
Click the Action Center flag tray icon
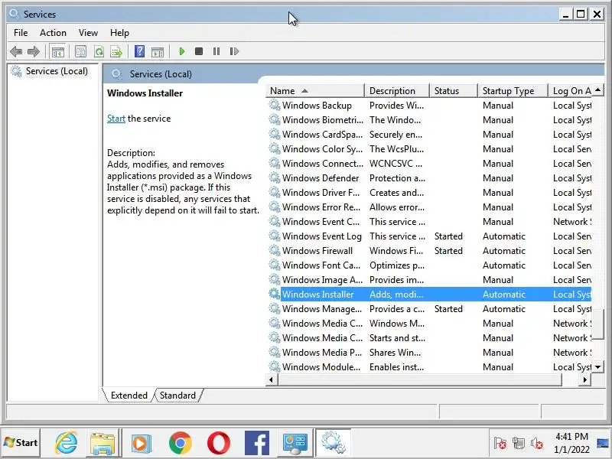(500, 443)
